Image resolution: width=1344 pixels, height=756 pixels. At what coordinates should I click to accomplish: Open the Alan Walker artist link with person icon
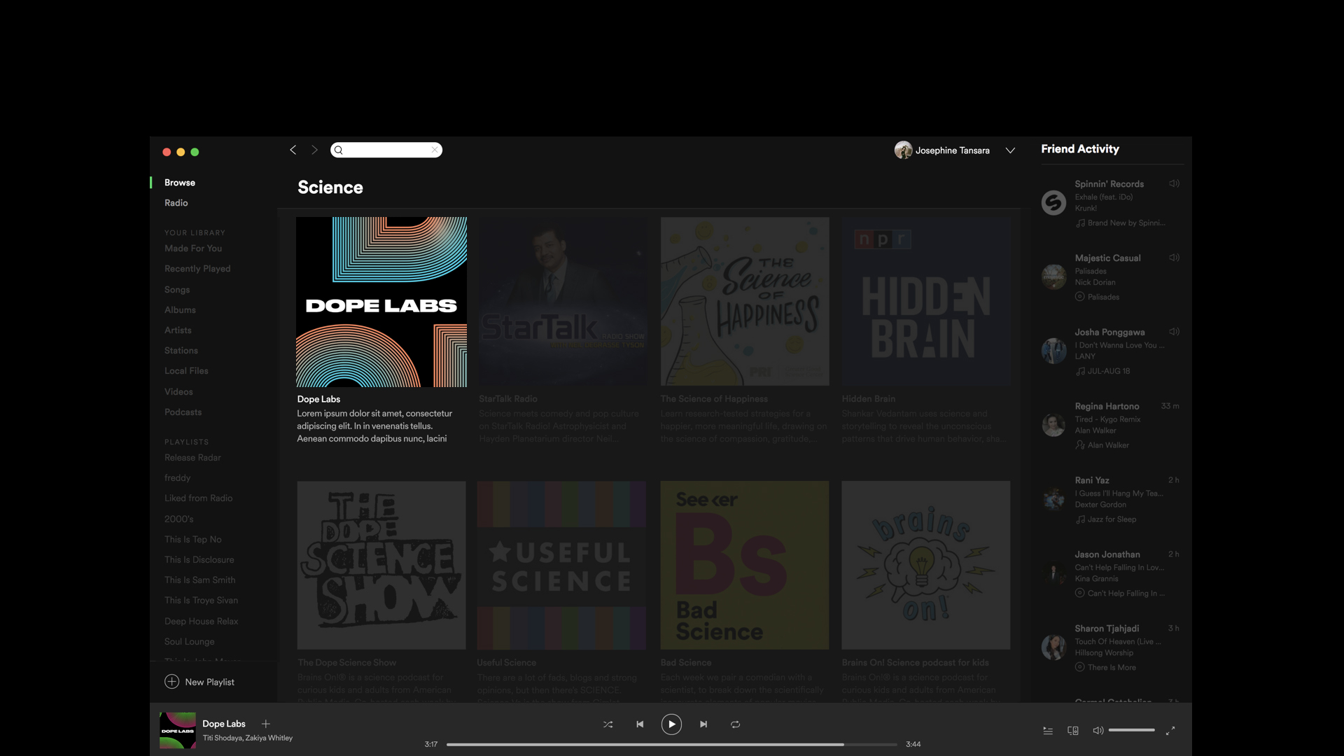1102,445
